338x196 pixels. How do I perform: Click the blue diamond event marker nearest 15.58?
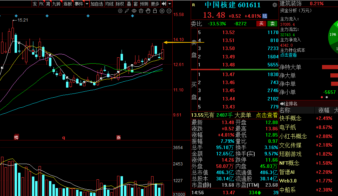(133, 16)
